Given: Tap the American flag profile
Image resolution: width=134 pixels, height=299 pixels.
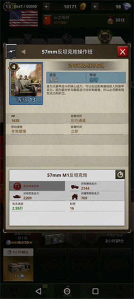Looking at the screenshot, I should click(24, 19).
